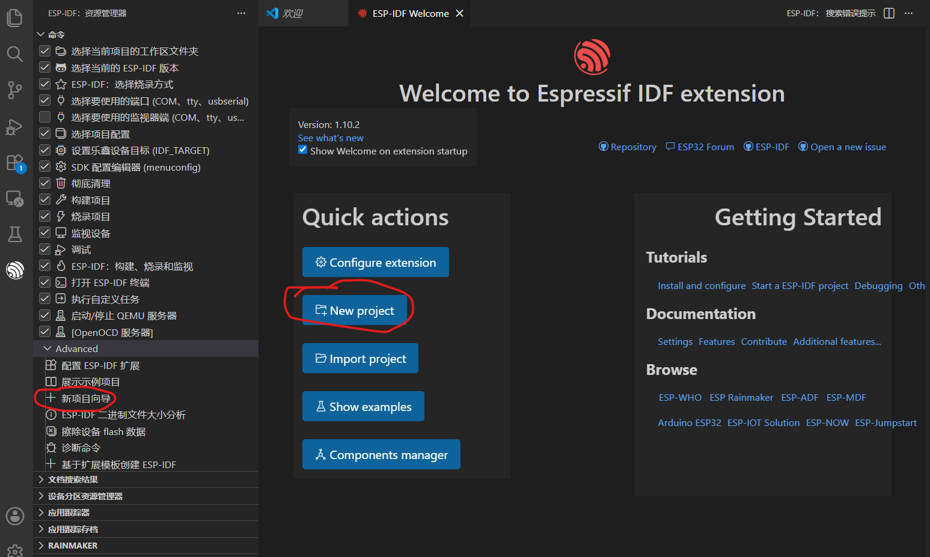The height and width of the screenshot is (557, 930).
Task: Open Install and configure tutorial link
Action: click(x=702, y=285)
